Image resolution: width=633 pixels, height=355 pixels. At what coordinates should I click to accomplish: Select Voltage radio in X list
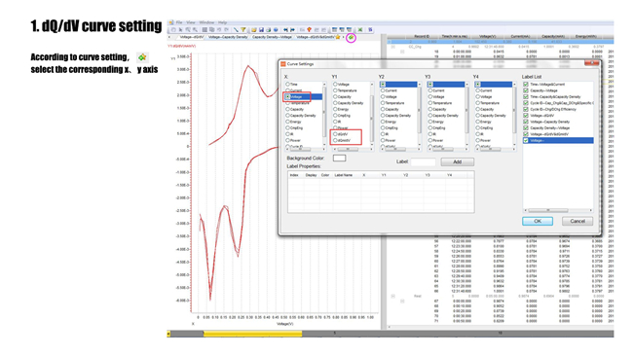click(x=288, y=97)
